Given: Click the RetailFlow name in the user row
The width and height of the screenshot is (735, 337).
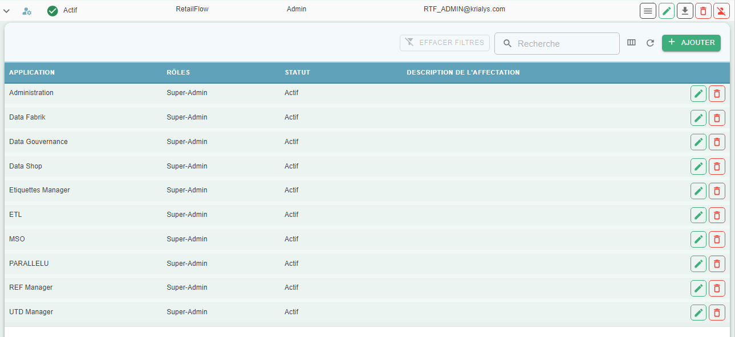Looking at the screenshot, I should (x=192, y=9).
